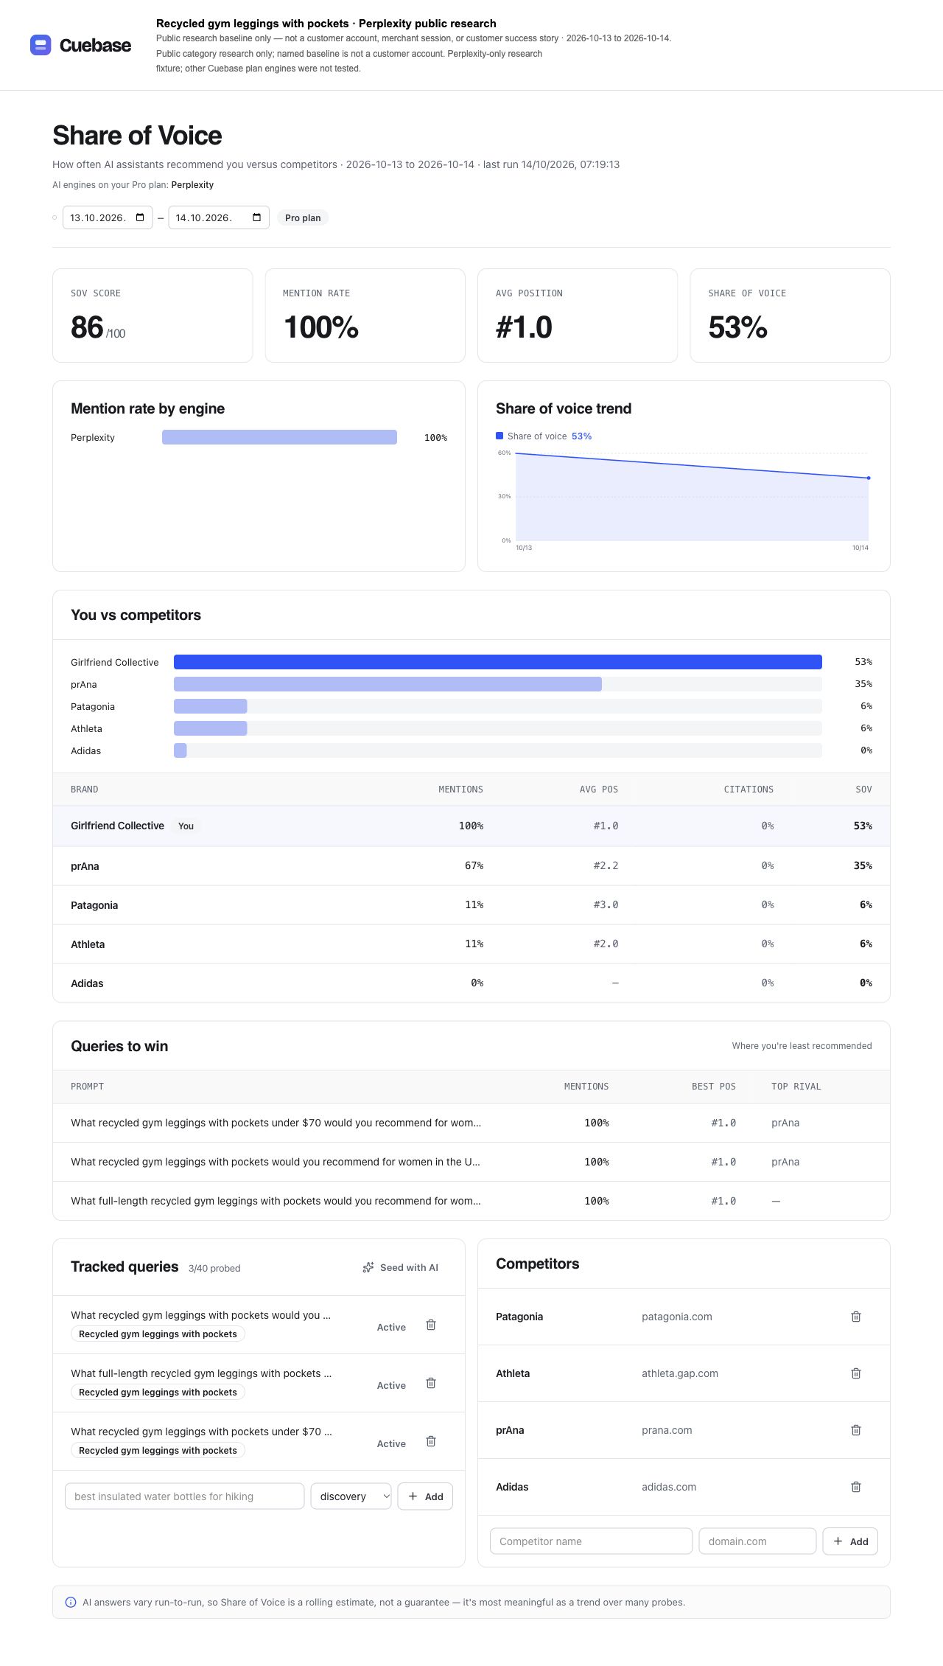Add the new tracked query
943x1666 pixels.
click(425, 1496)
